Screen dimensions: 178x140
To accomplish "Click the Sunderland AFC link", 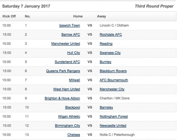I will pos(67,62).
